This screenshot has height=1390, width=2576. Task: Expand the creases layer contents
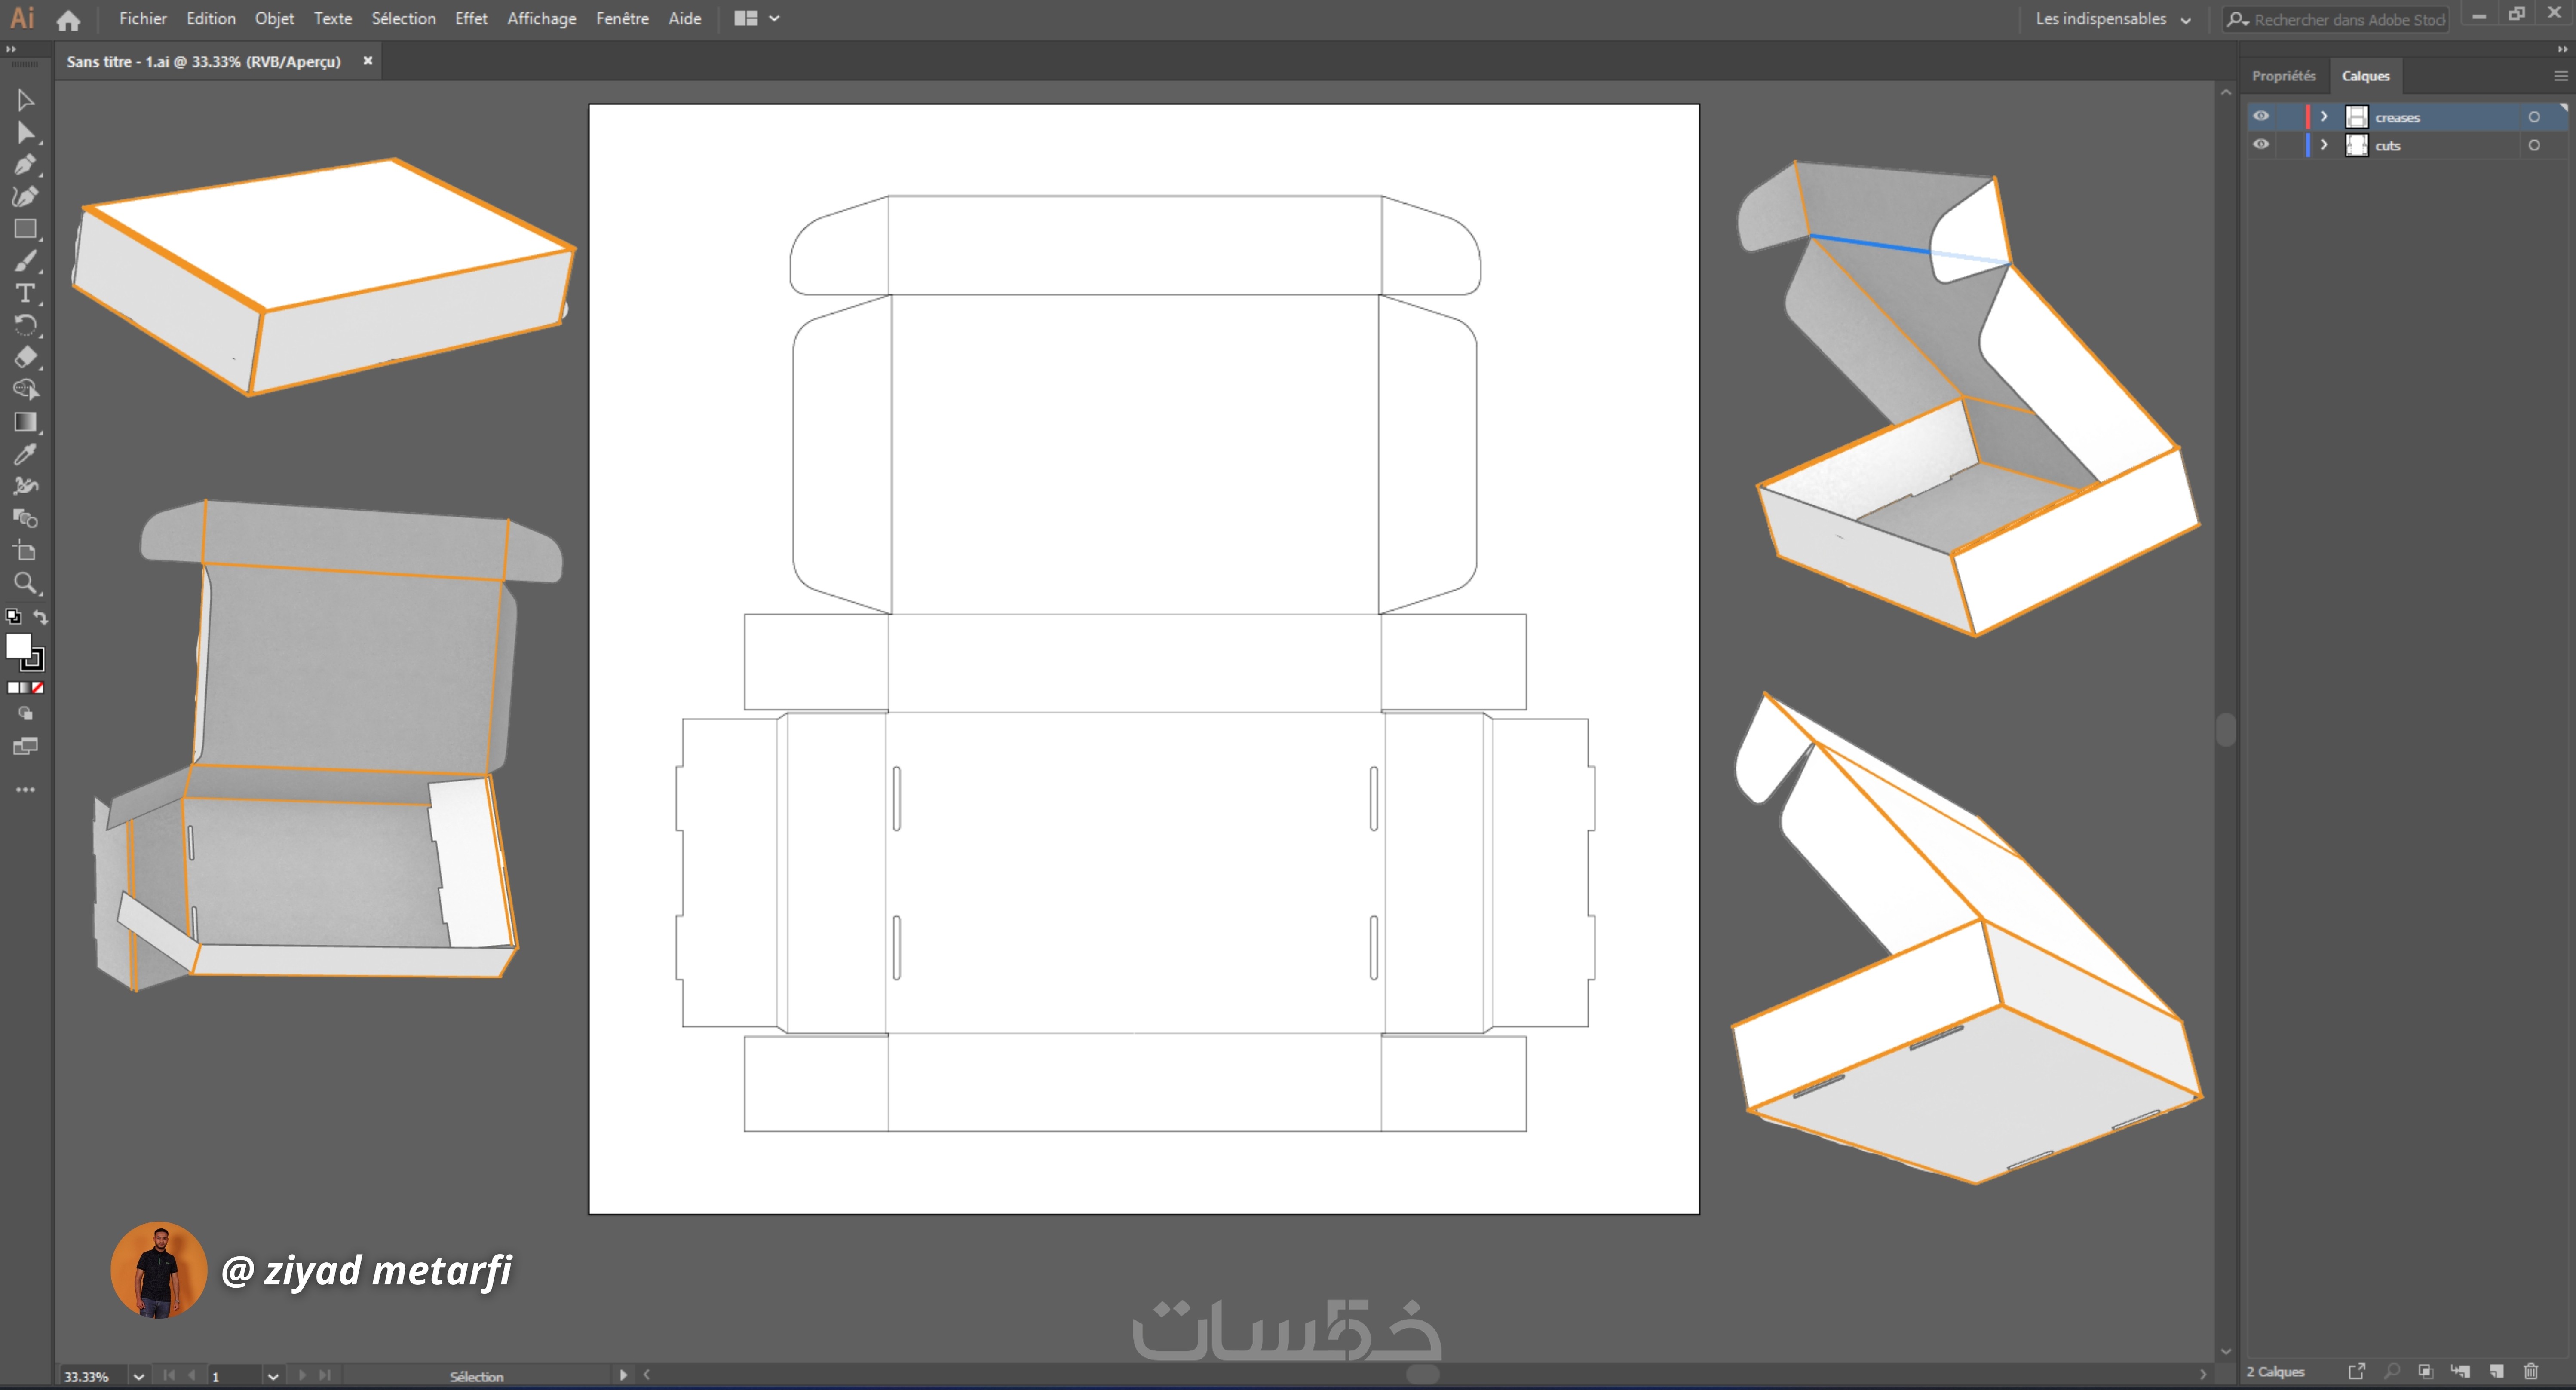click(2324, 117)
